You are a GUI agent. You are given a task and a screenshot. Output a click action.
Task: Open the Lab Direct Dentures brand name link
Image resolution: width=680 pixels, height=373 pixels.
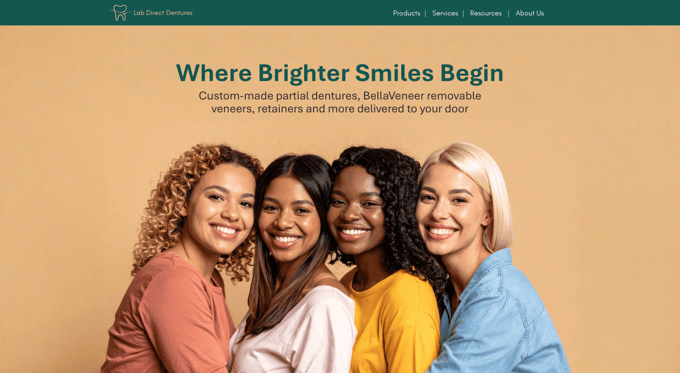[x=163, y=13]
